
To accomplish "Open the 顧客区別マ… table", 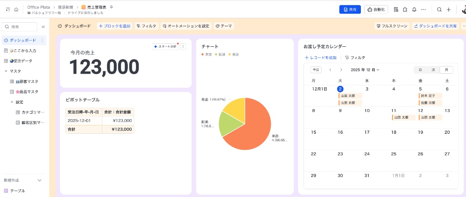I will tap(30, 122).
